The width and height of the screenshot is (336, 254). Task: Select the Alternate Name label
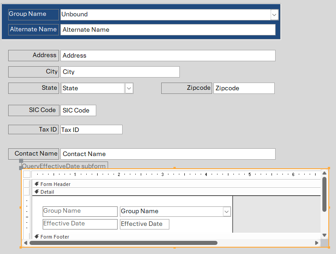tap(34, 29)
